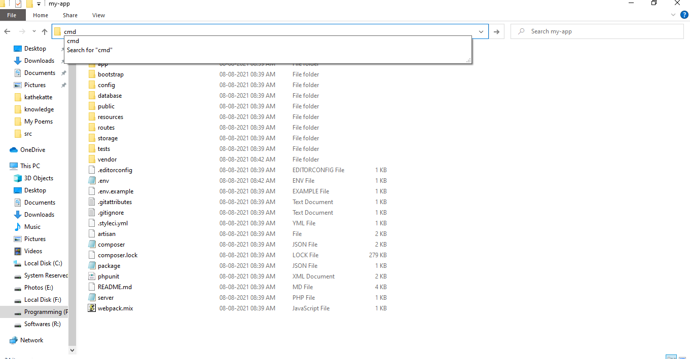The height and width of the screenshot is (359, 690).
Task: Click the This PC icon
Action: pyautogui.click(x=14, y=166)
